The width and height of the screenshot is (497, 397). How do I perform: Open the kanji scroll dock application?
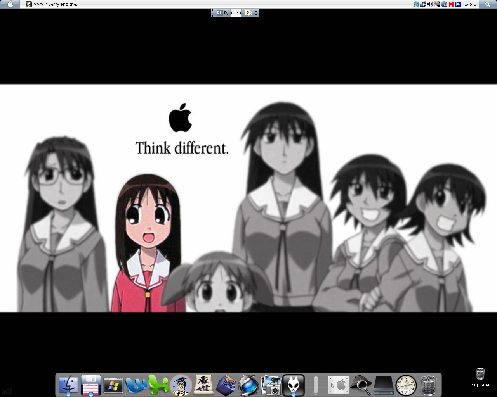click(x=203, y=385)
